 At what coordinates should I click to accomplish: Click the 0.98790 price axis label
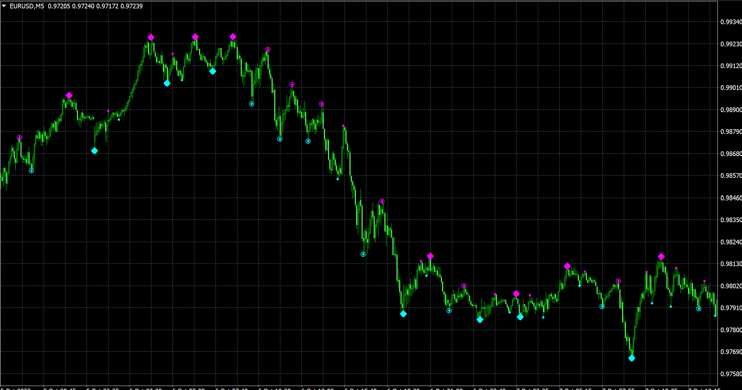pyautogui.click(x=731, y=132)
